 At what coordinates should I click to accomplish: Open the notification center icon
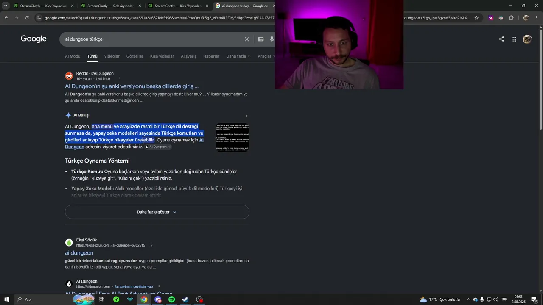point(534,299)
